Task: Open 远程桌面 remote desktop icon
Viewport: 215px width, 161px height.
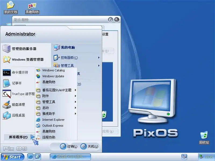Action: (x=6, y=115)
